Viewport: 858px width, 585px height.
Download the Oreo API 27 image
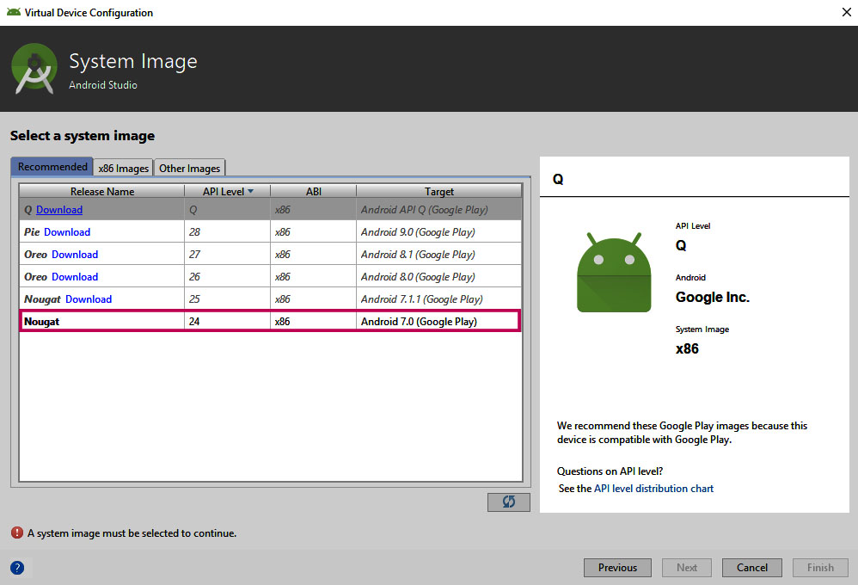[x=75, y=255]
